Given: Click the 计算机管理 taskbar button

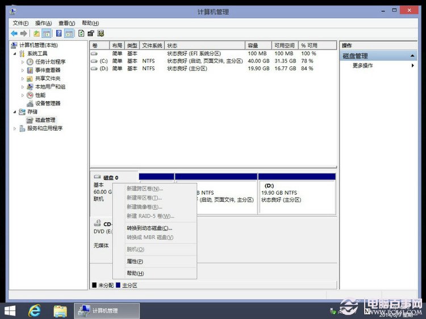Looking at the screenshot, I should point(107,311).
